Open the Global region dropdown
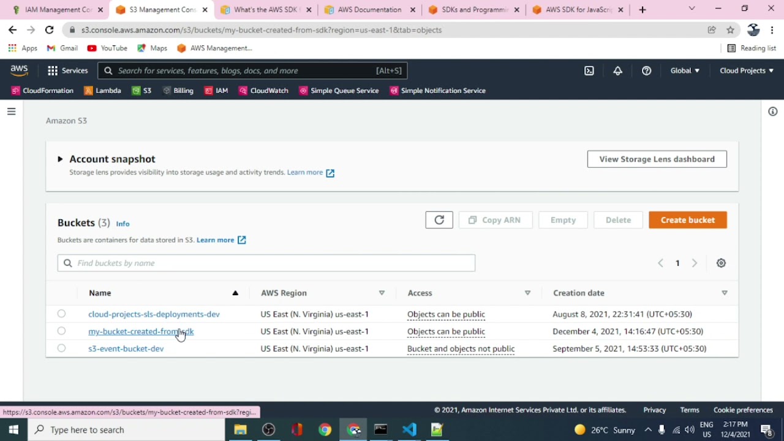The height and width of the screenshot is (441, 784). point(685,70)
